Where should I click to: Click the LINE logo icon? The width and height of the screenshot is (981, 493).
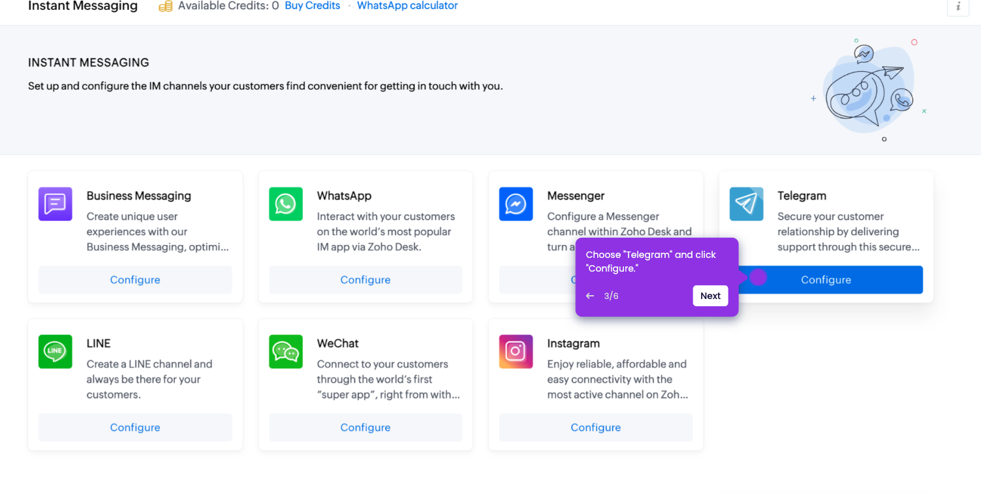pyautogui.click(x=55, y=351)
